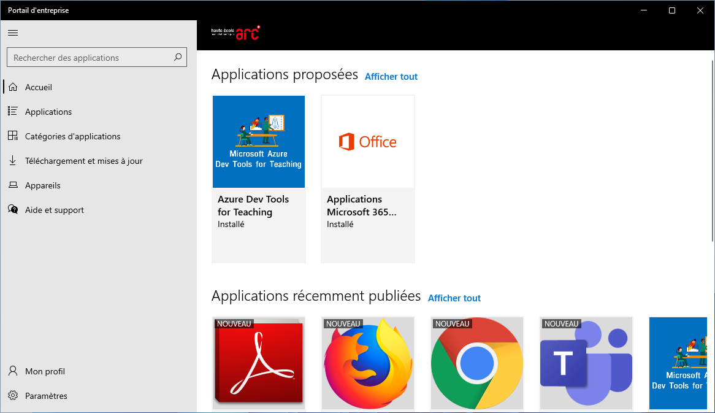
Task: Click the download arrow icon
Action: click(13, 161)
